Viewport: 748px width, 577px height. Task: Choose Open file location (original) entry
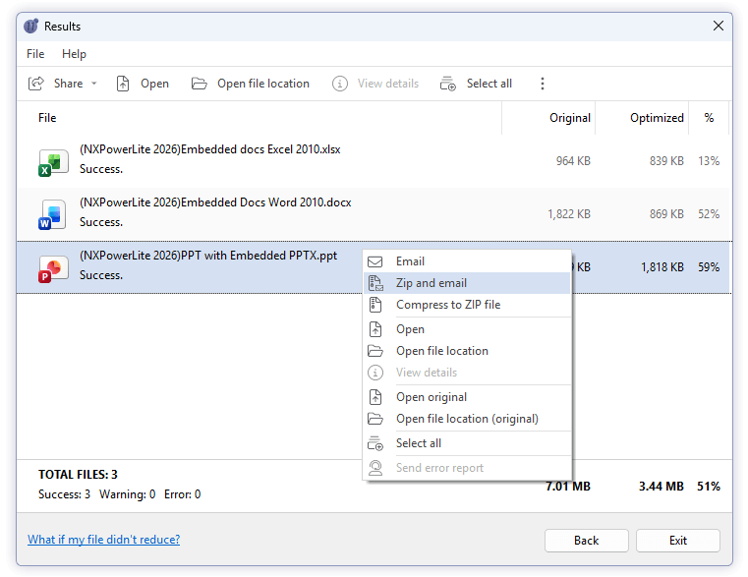tap(468, 419)
